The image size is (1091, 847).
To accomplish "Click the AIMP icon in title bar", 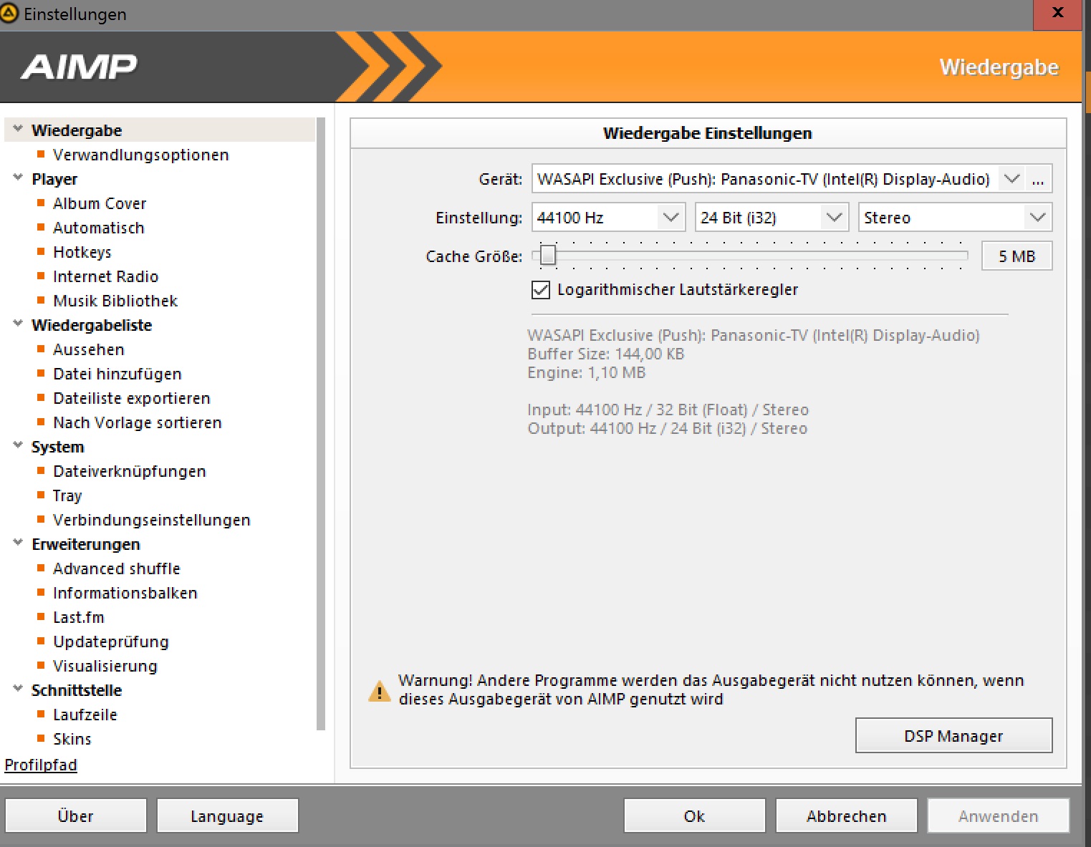I will pyautogui.click(x=9, y=13).
